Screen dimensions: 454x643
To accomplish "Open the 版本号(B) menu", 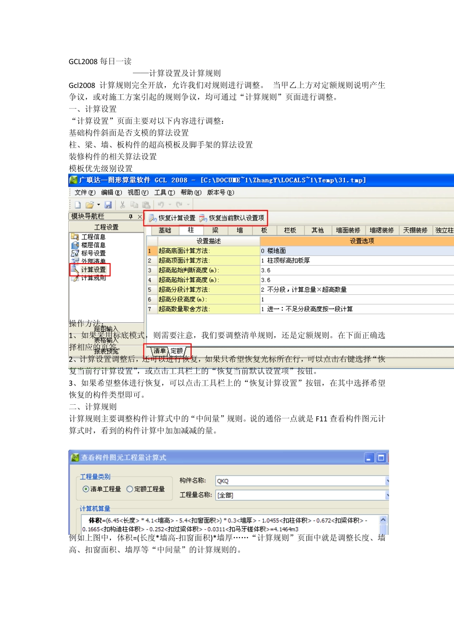I will tap(220, 192).
